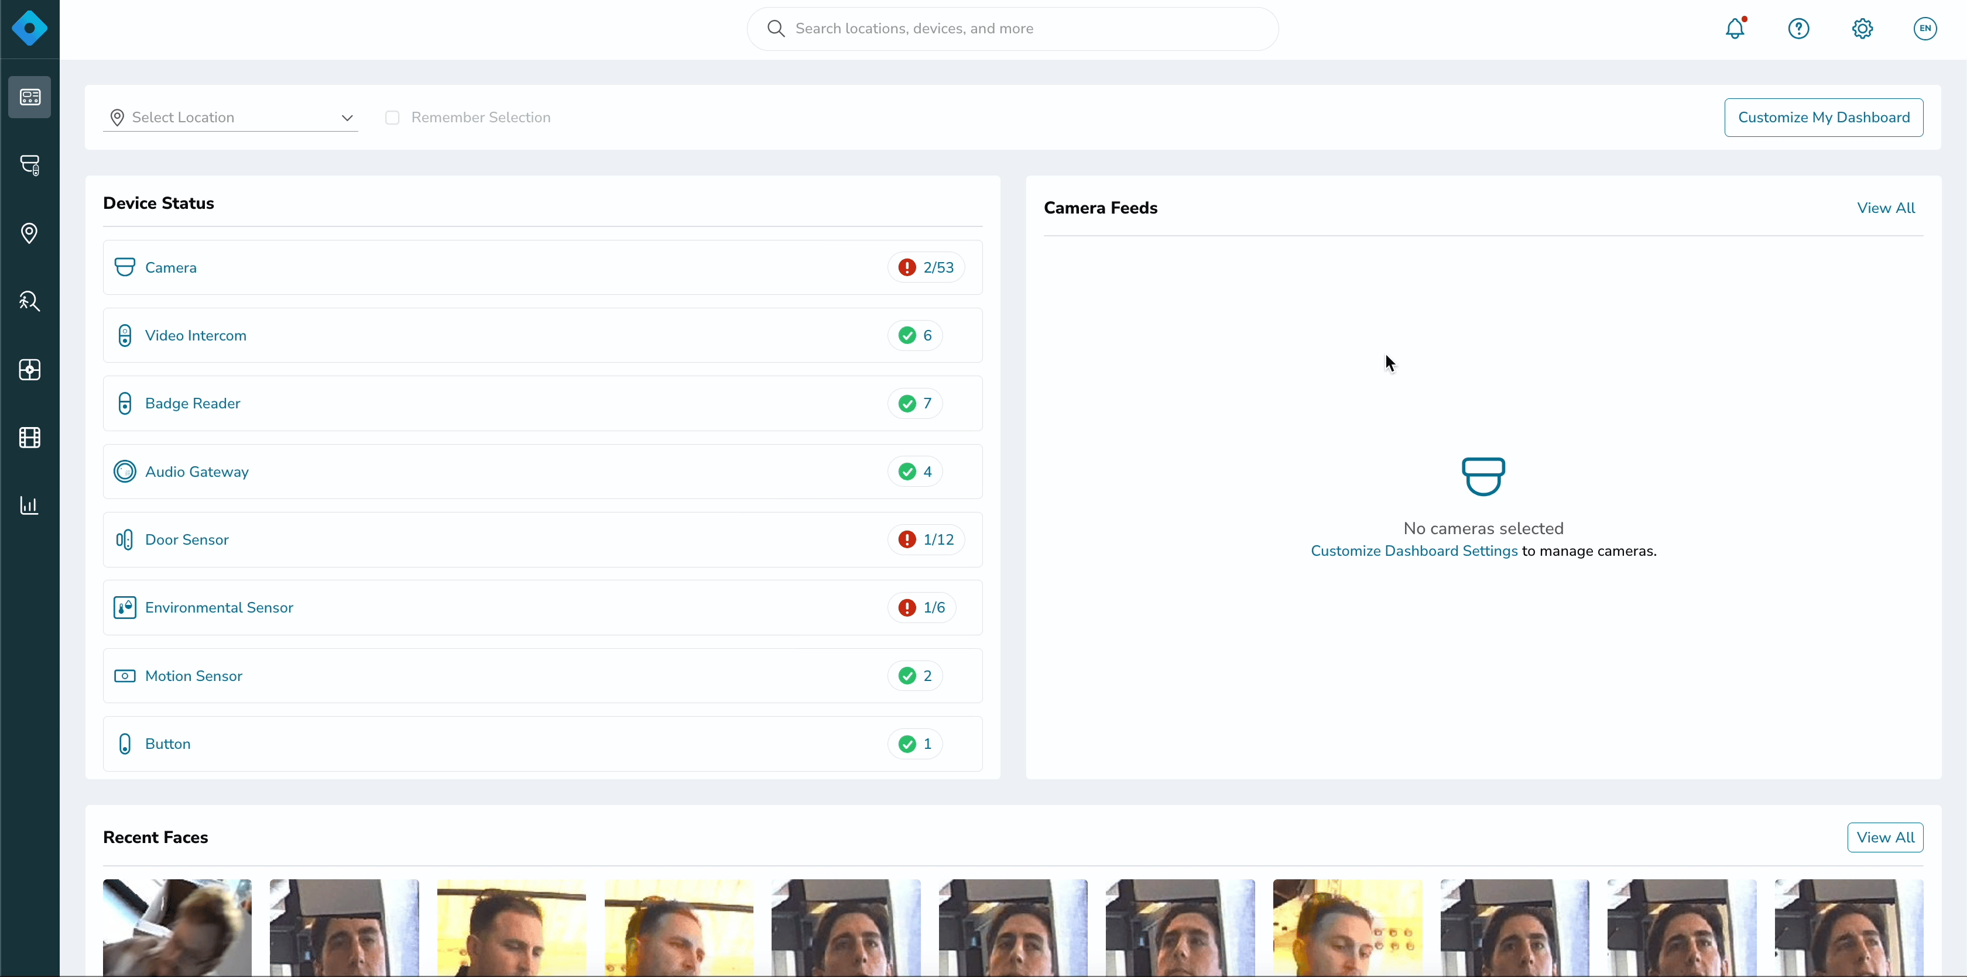Click the Button device icon
The width and height of the screenshot is (1967, 977).
click(125, 744)
